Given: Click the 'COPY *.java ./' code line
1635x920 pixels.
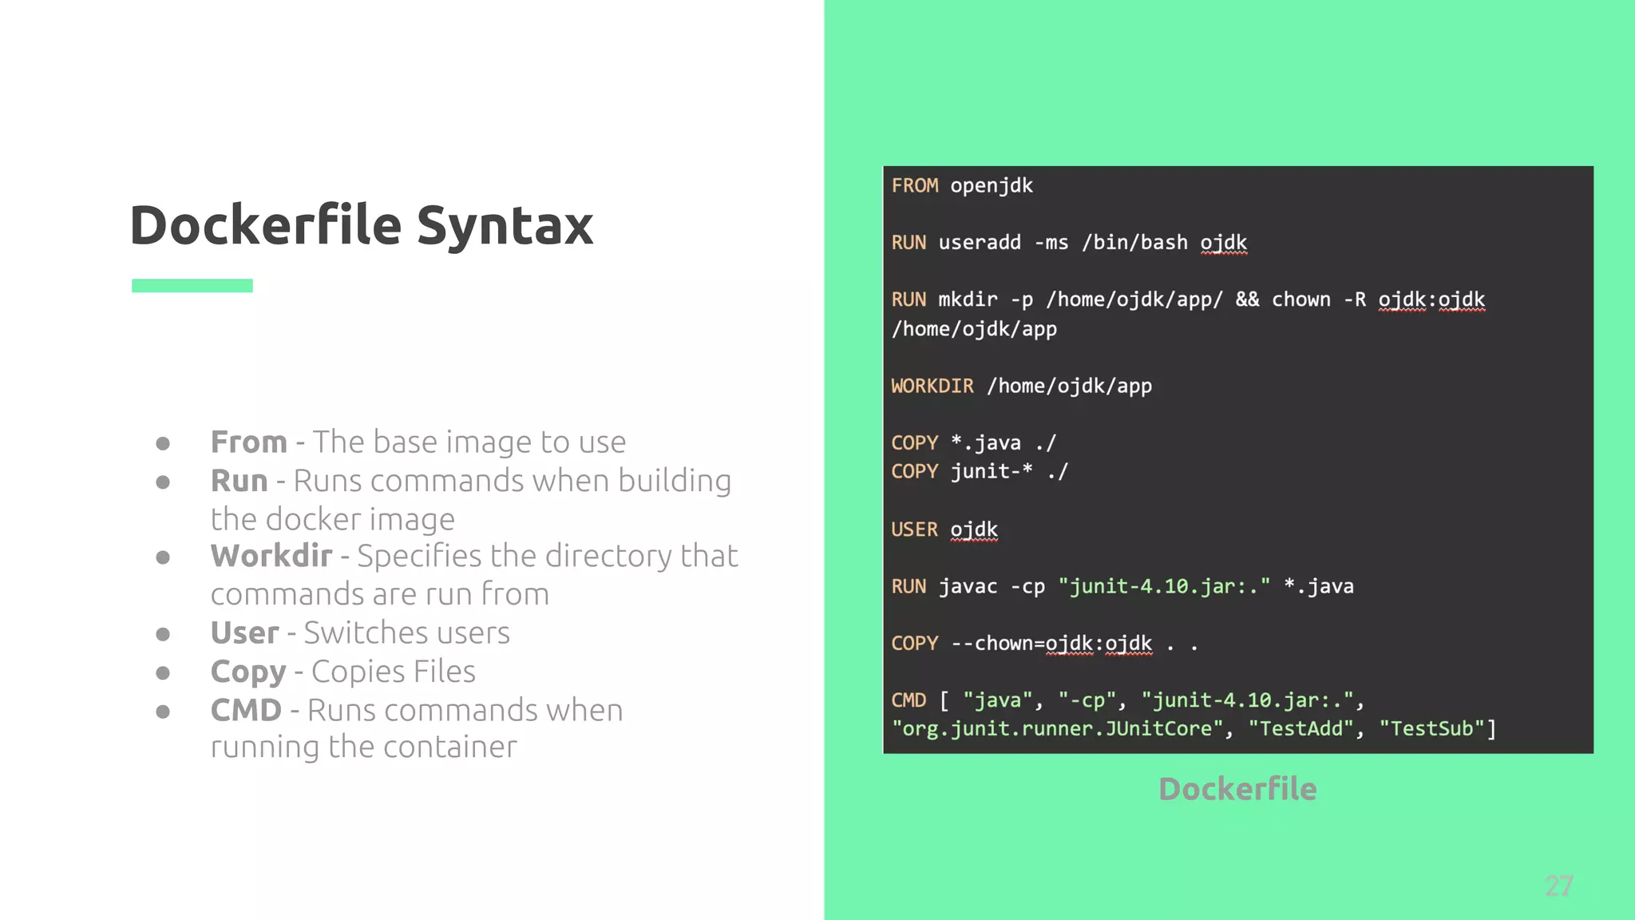Looking at the screenshot, I should click(x=974, y=443).
